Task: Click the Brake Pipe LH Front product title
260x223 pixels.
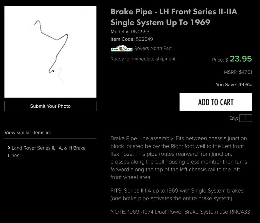Action: pyautogui.click(x=174, y=17)
